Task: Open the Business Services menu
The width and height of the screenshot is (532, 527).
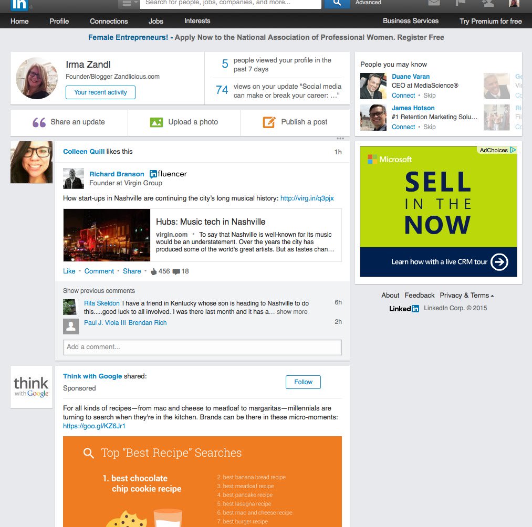Action: click(411, 20)
